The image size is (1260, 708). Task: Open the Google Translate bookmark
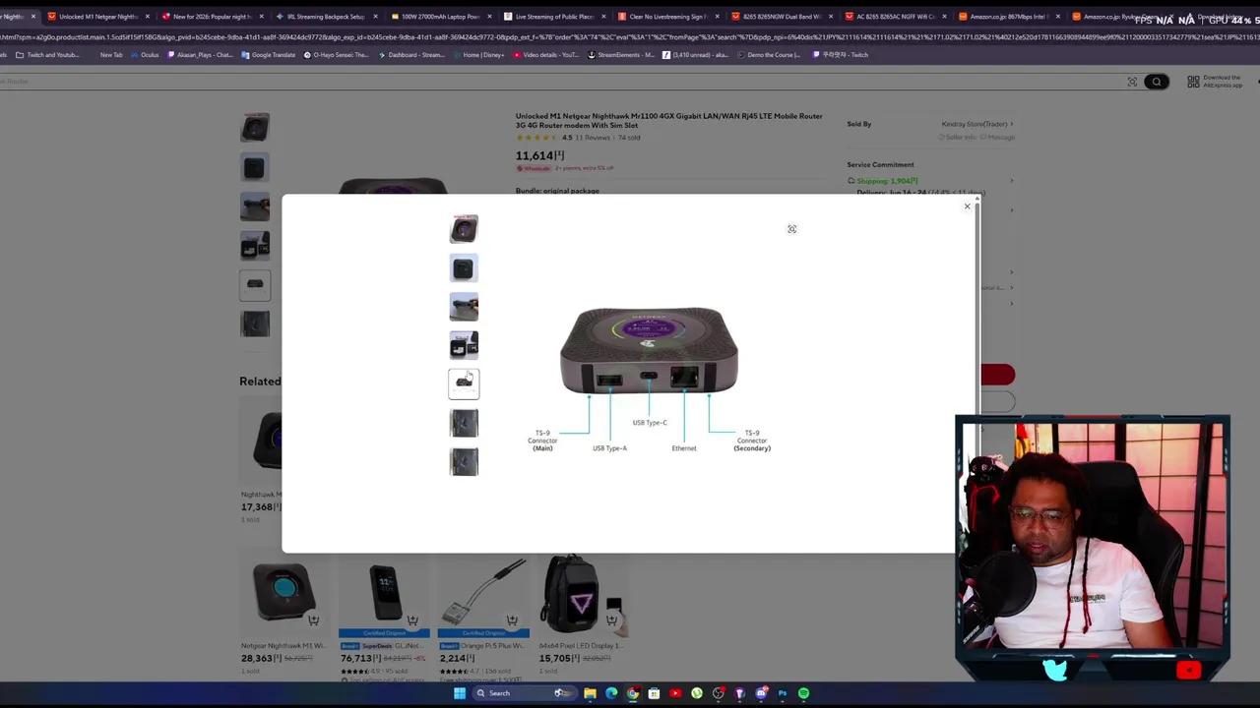268,55
